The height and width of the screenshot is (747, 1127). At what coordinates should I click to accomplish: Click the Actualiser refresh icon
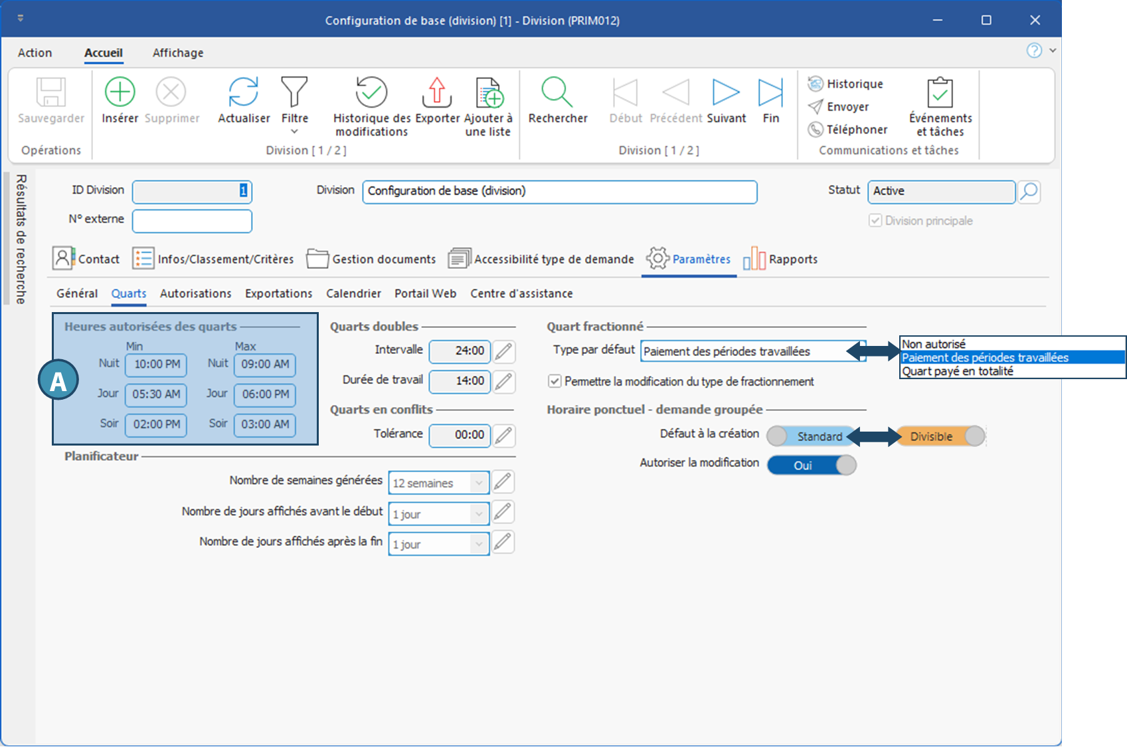click(243, 92)
